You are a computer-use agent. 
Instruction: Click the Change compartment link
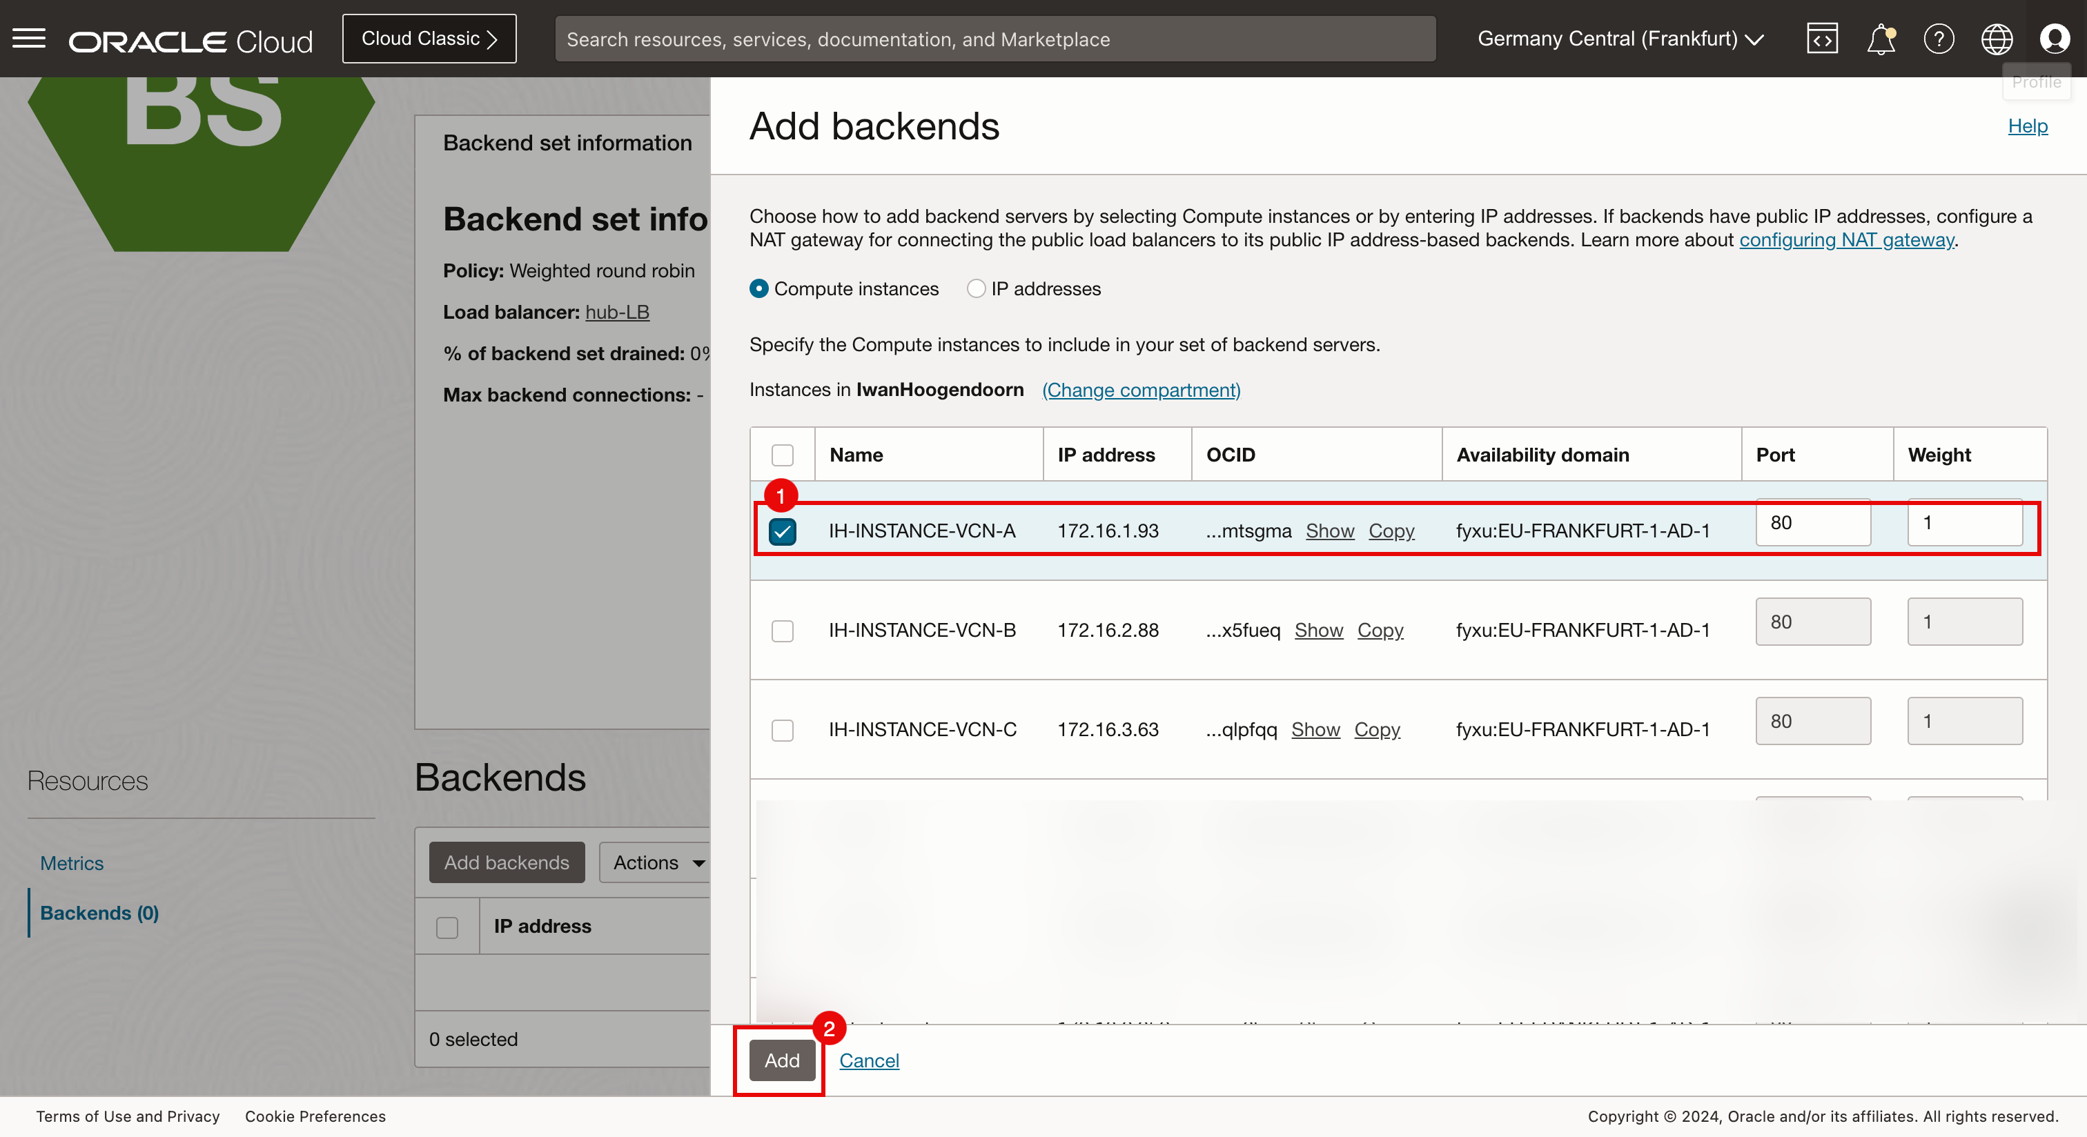(x=1141, y=390)
